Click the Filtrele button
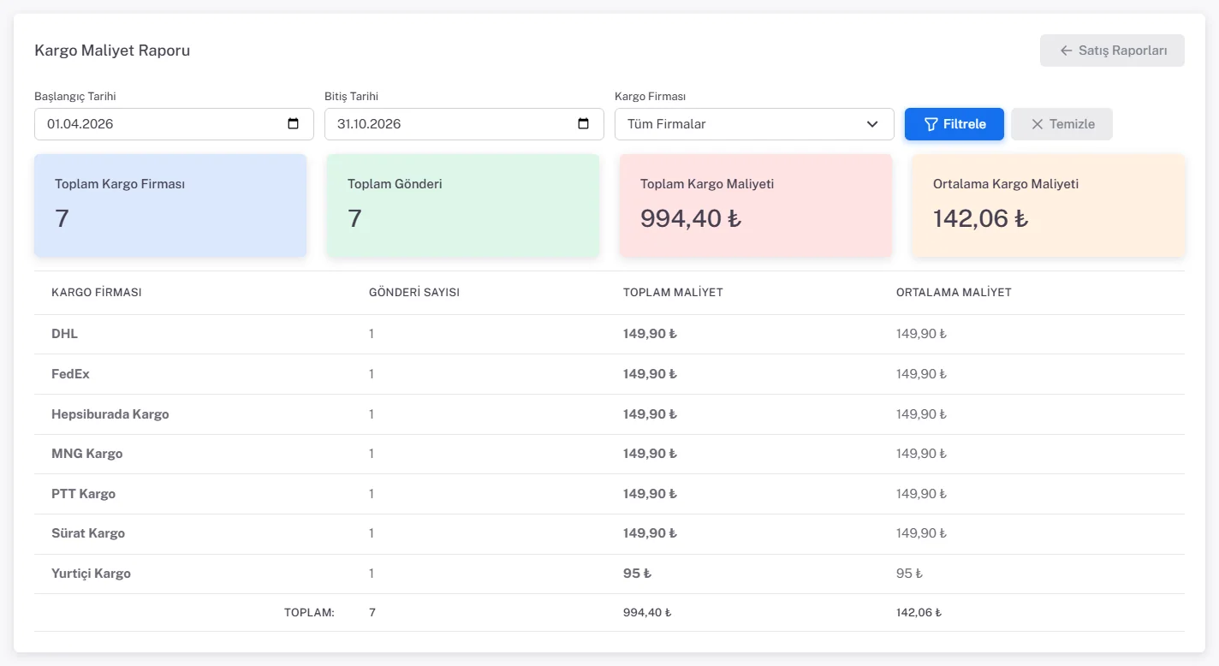The height and width of the screenshot is (666, 1219). (954, 124)
